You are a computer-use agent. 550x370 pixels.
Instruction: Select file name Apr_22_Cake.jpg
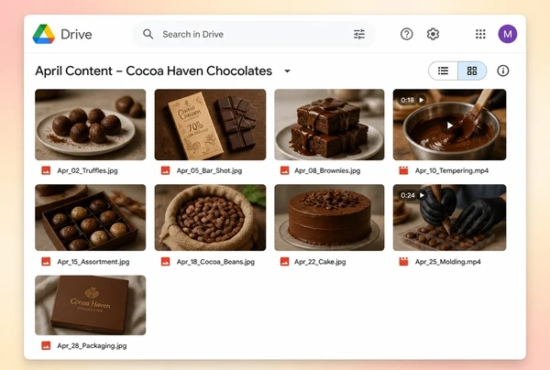point(320,262)
